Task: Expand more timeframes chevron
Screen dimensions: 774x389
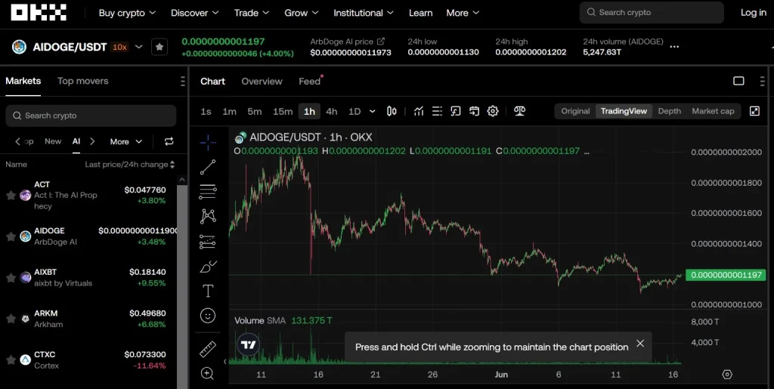Action: tap(372, 112)
